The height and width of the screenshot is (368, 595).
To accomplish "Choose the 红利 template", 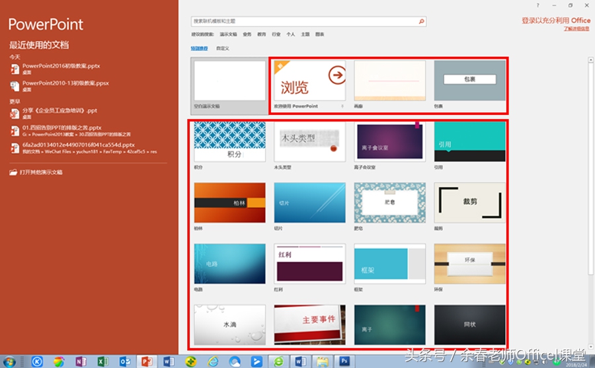I will click(309, 264).
